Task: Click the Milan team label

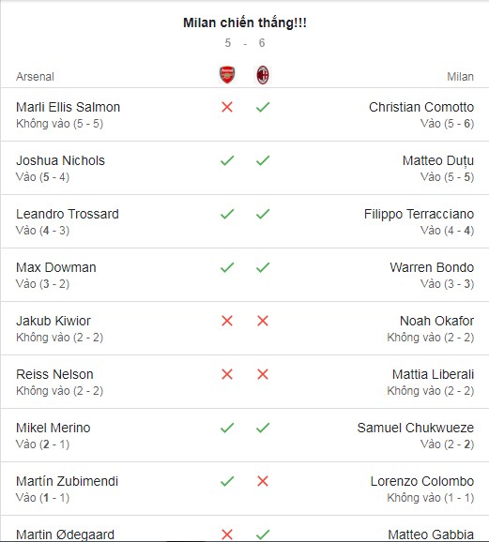Action: pos(460,76)
